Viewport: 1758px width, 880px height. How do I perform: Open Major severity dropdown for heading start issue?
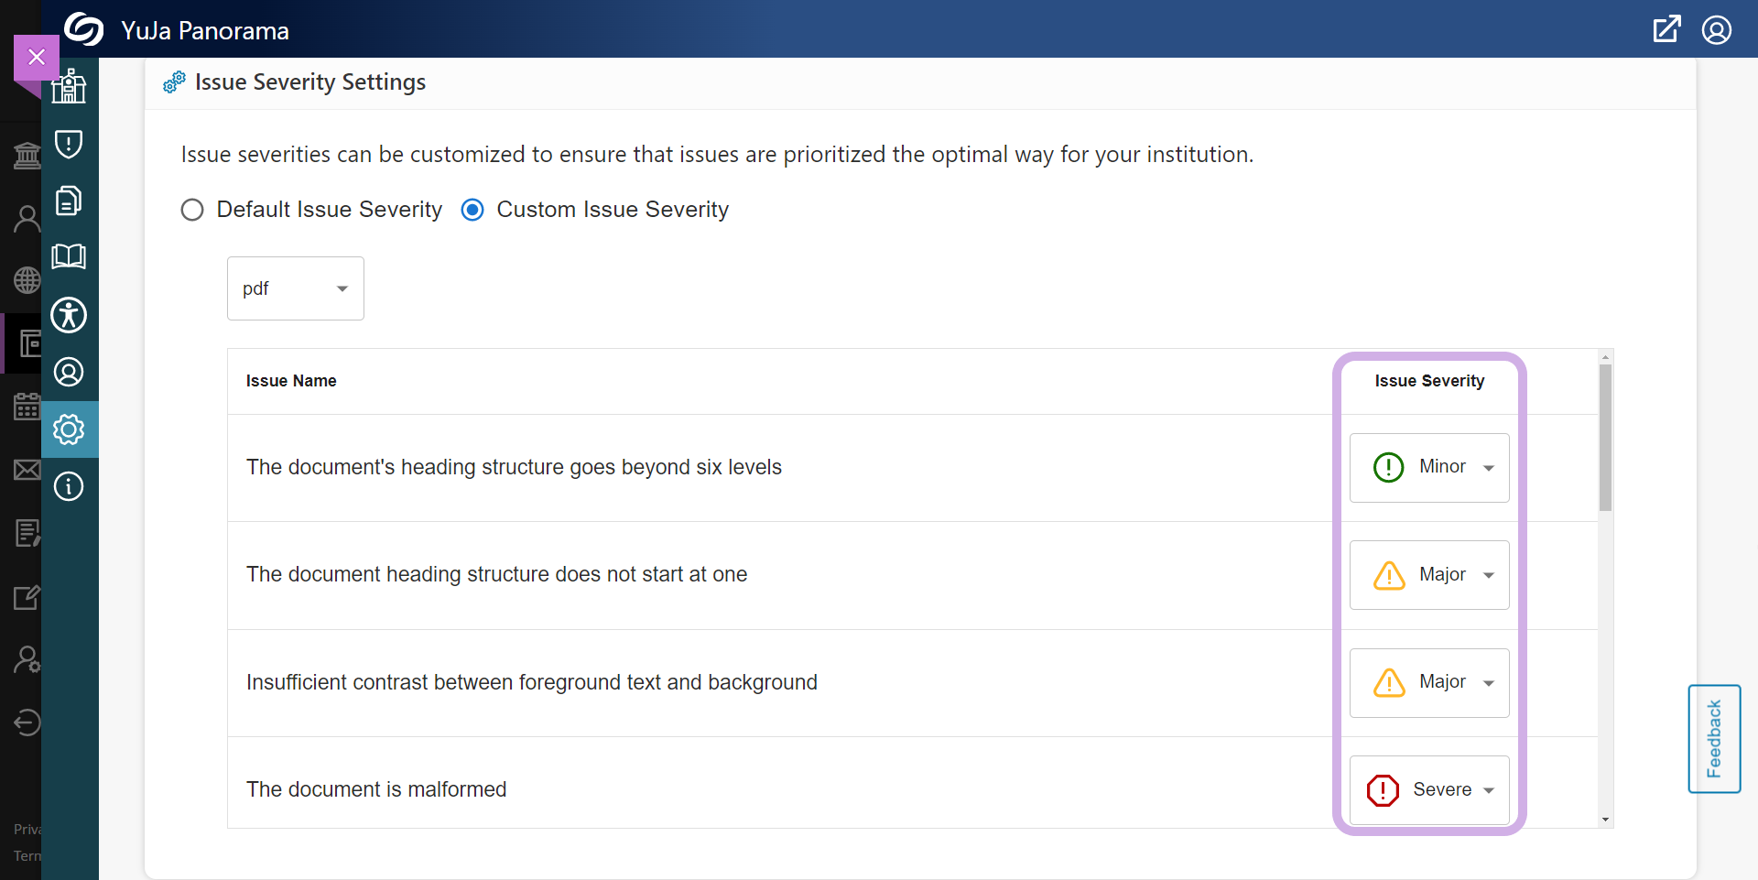coord(1429,575)
